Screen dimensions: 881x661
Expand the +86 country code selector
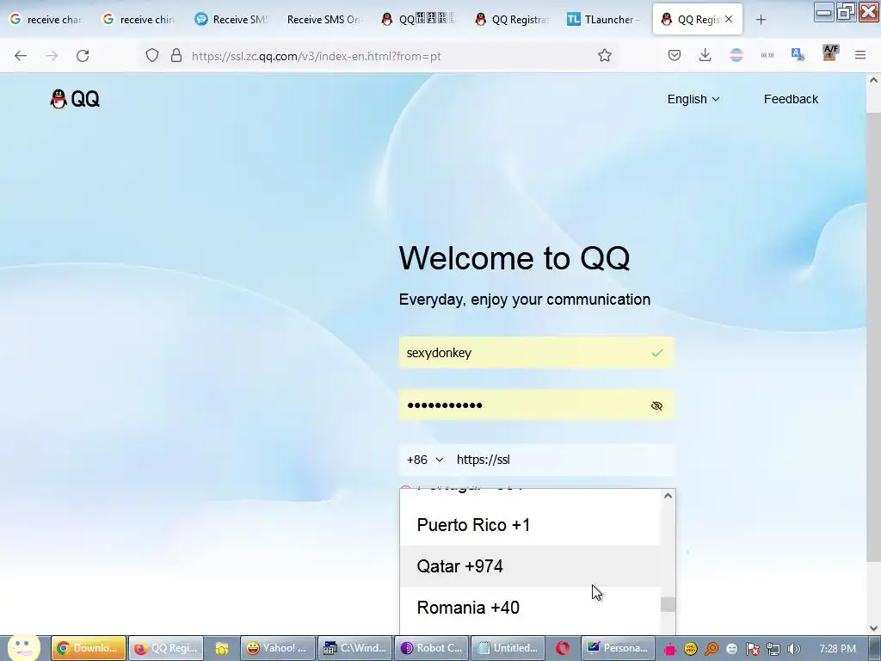[425, 460]
